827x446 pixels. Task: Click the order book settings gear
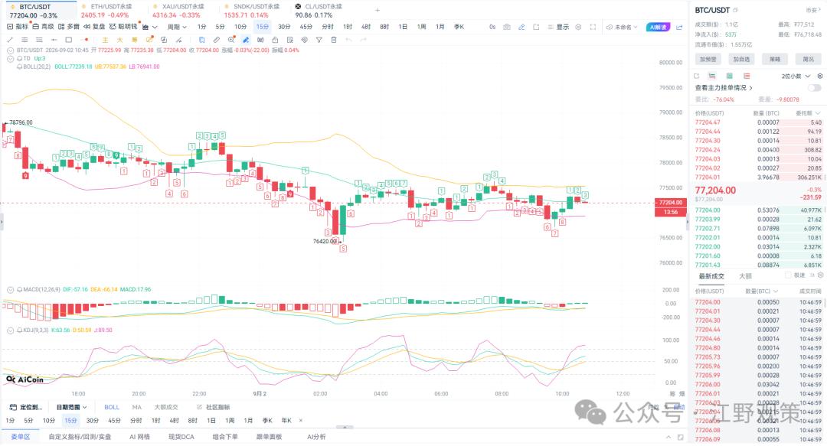point(819,77)
